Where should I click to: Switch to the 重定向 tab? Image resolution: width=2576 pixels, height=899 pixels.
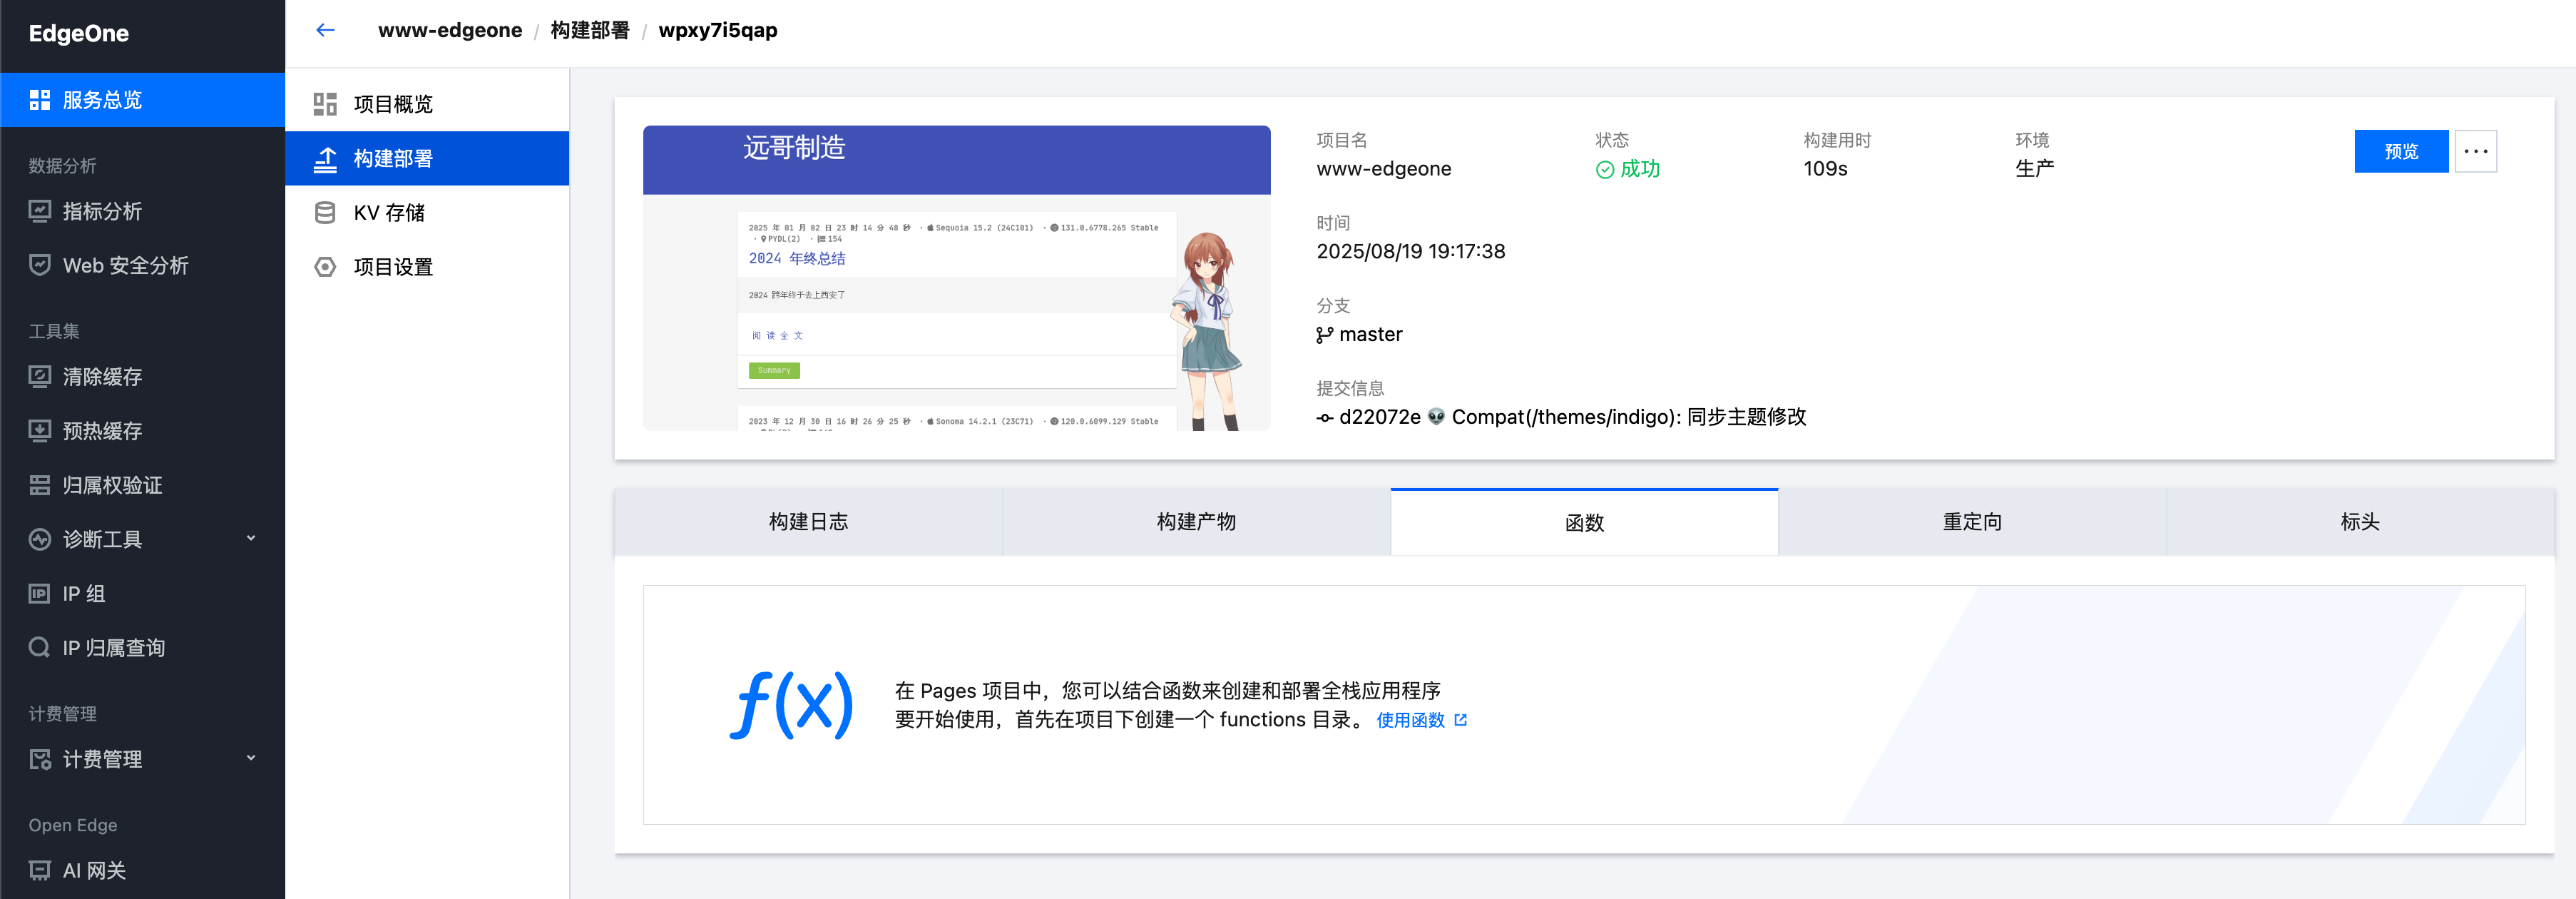click(1971, 522)
